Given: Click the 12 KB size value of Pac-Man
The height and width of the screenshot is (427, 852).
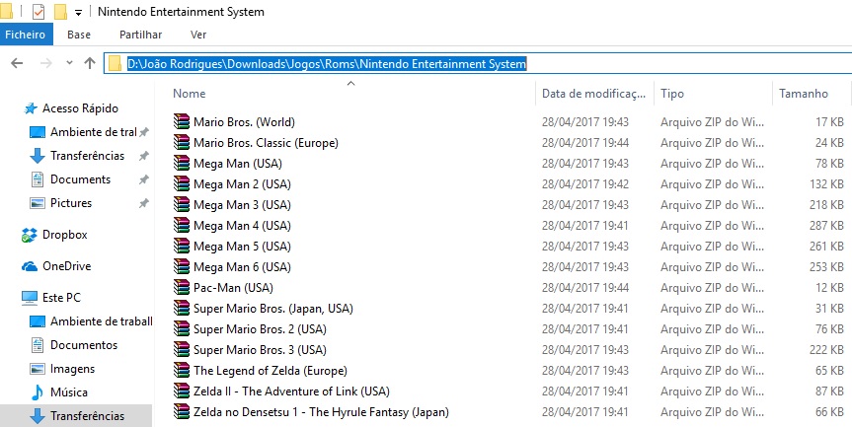Looking at the screenshot, I should (829, 287).
